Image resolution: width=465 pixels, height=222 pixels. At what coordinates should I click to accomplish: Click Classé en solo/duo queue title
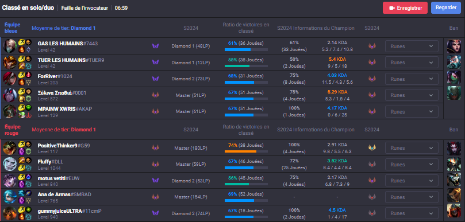coord(28,7)
